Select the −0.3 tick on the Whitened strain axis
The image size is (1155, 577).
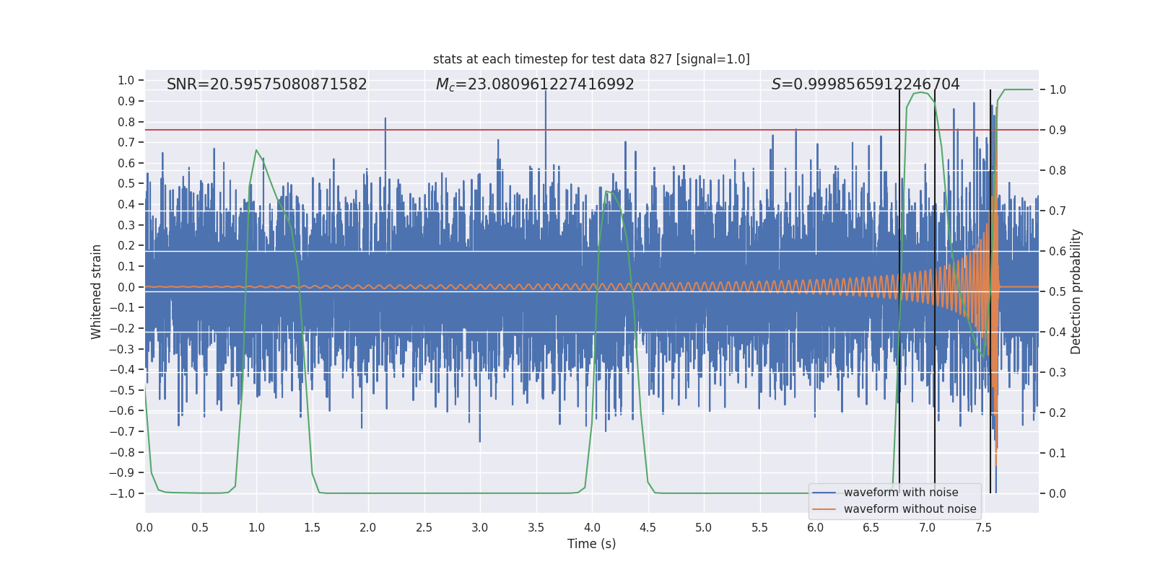[x=122, y=349]
